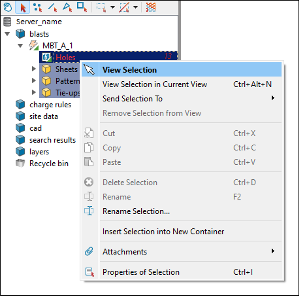Open the marquee select dropdown arrow
The height and width of the screenshot is (299, 307).
point(112,7)
